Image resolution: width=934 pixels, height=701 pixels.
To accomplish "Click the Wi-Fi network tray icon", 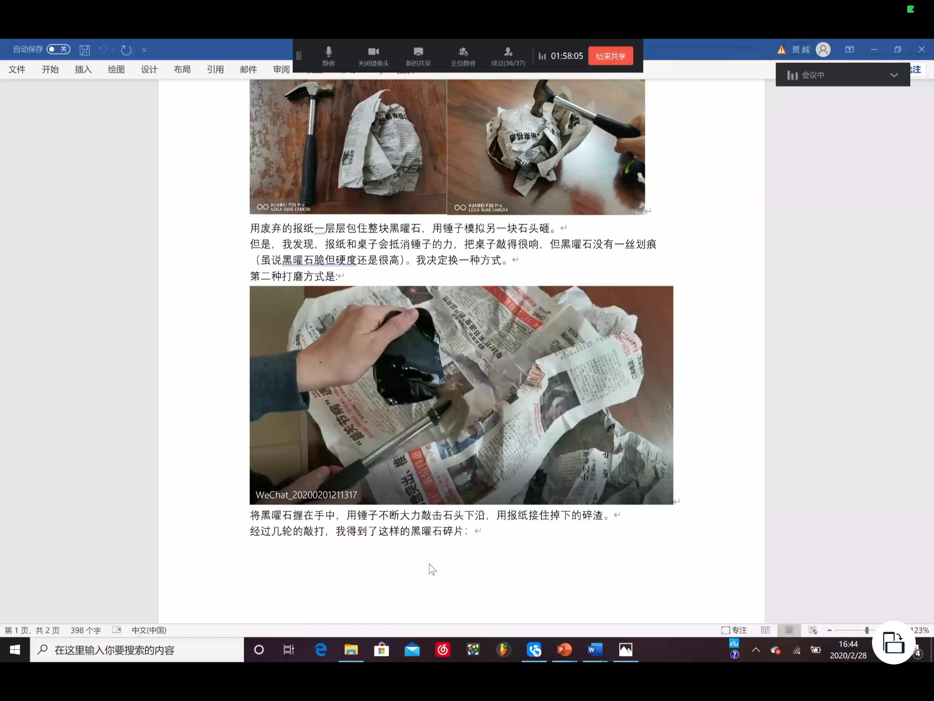I will click(x=797, y=650).
